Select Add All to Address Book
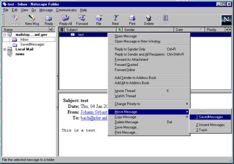 tap(149, 83)
